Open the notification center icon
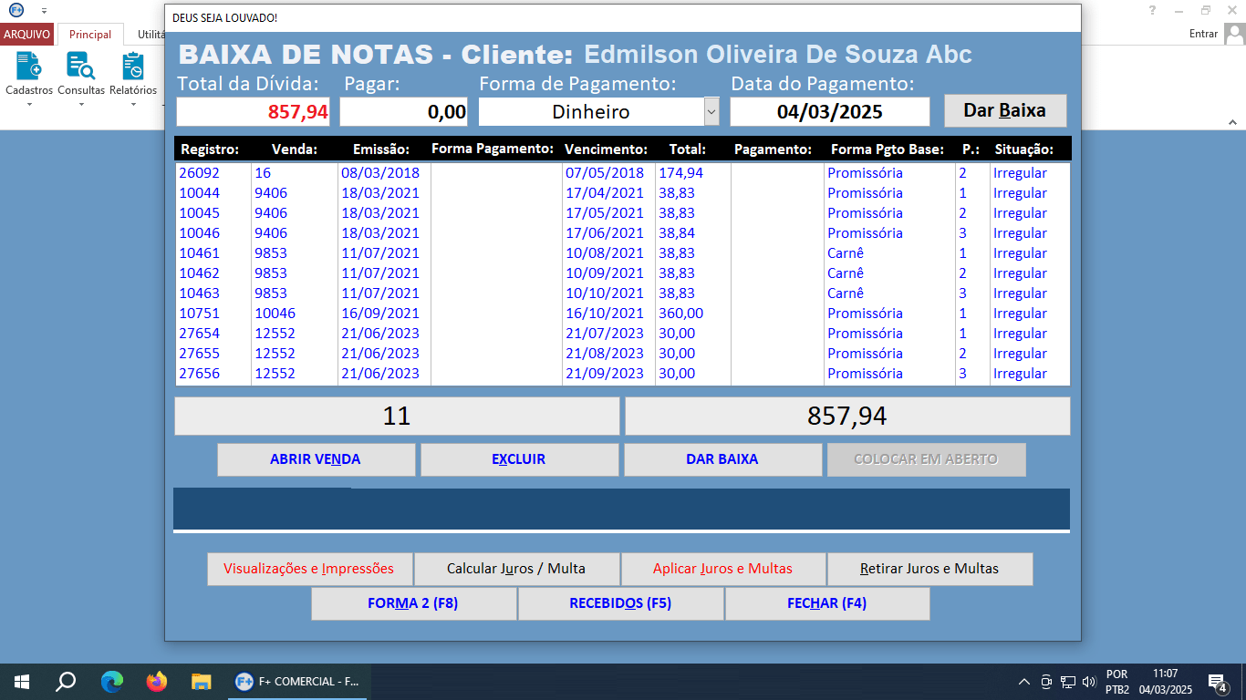Viewport: 1246px width, 700px height. click(1217, 682)
